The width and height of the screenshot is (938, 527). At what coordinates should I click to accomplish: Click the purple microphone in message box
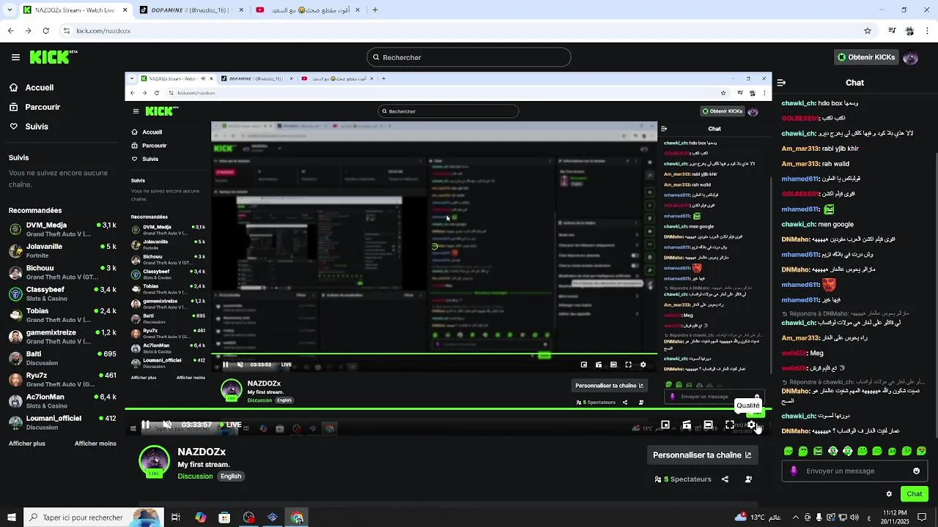coord(794,471)
